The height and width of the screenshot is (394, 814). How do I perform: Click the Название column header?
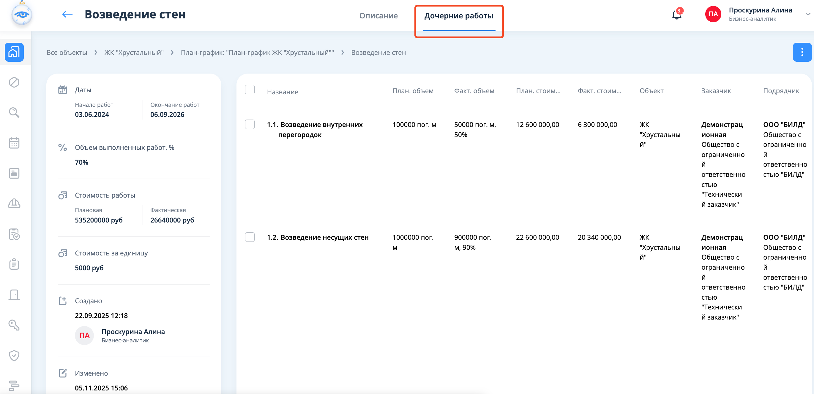(283, 92)
